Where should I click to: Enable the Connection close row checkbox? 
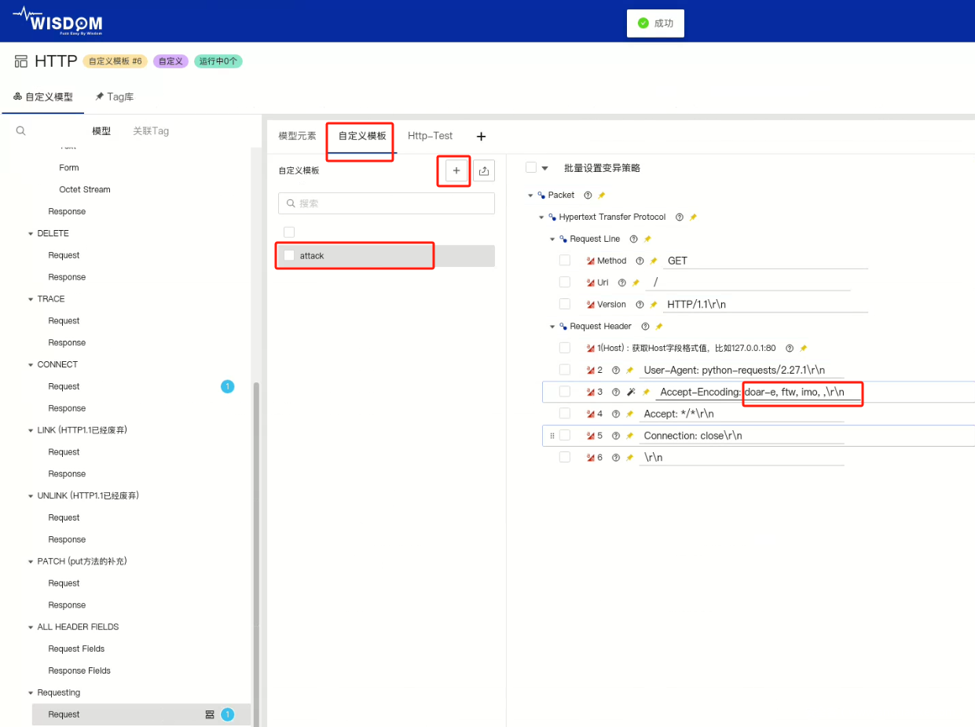564,436
